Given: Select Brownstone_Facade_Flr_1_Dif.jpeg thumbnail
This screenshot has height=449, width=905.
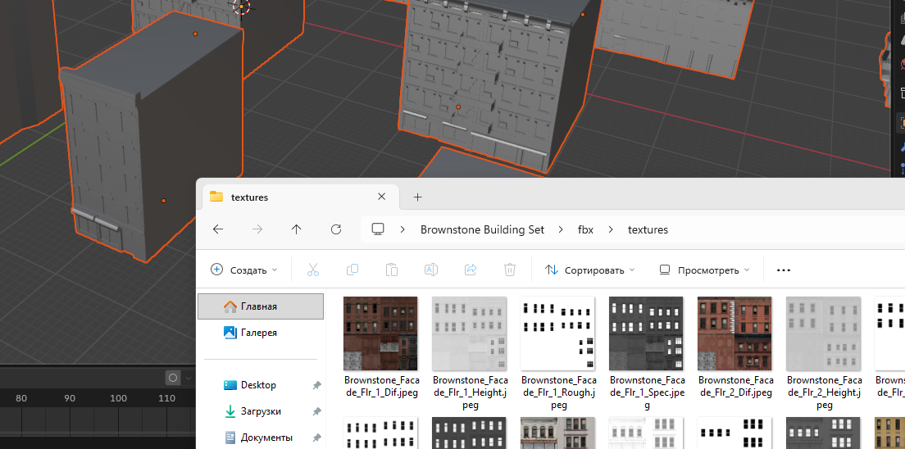Looking at the screenshot, I should [x=380, y=333].
